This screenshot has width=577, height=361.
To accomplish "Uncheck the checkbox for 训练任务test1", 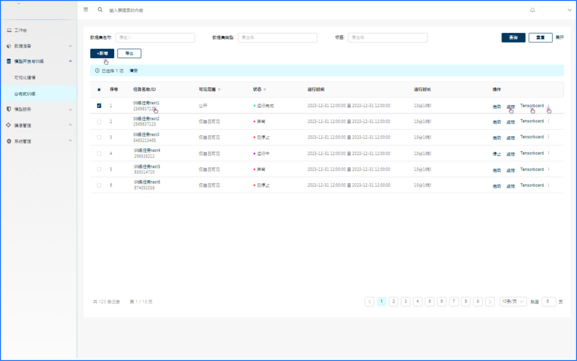I will 99,106.
